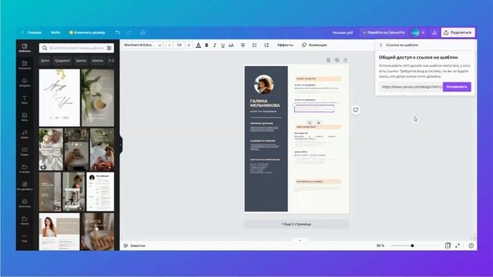
Task: Click the Поделиться share button
Action: pyautogui.click(x=458, y=32)
